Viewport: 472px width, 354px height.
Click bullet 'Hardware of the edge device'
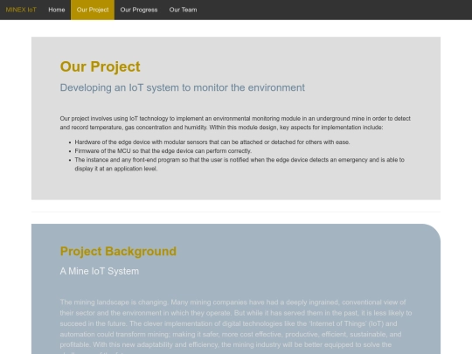point(212,142)
